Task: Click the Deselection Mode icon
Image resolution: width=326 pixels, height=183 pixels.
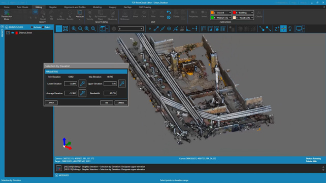Action: point(7,13)
